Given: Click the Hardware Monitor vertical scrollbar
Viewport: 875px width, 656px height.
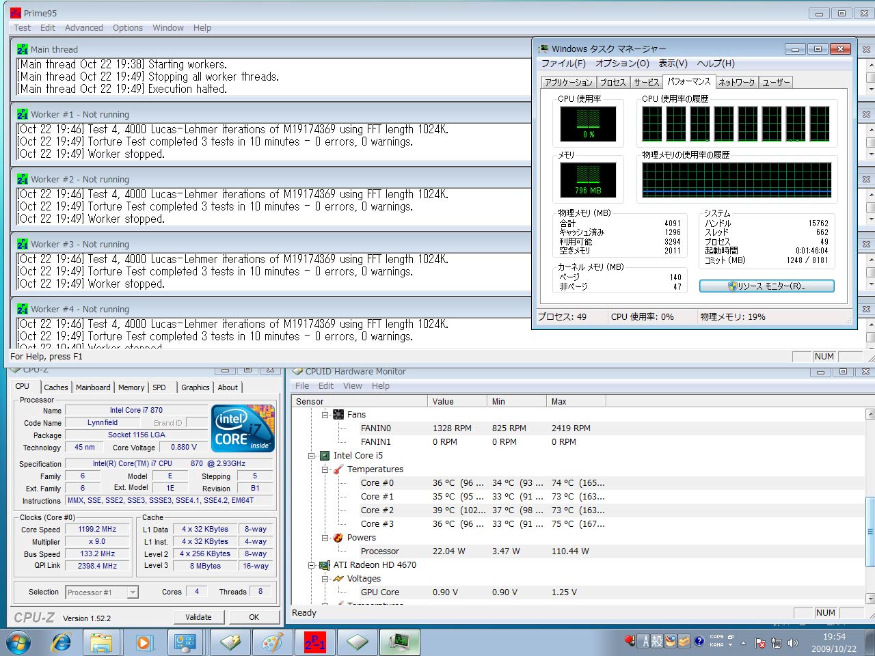Looking at the screenshot, I should coord(870,531).
